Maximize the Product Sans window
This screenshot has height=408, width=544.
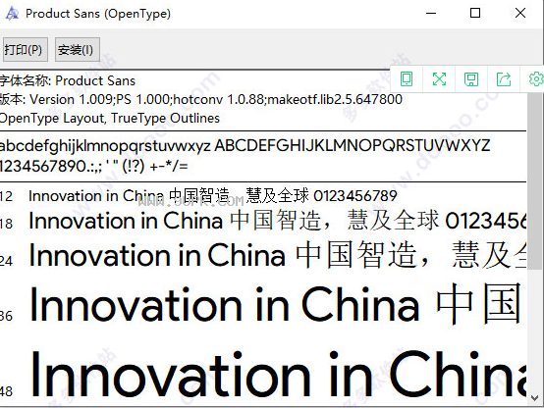pos(475,13)
